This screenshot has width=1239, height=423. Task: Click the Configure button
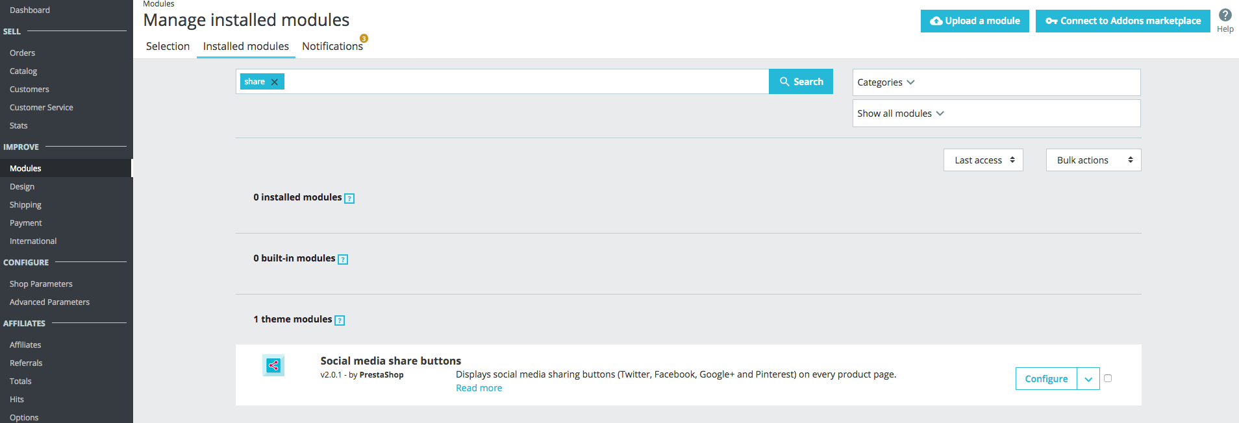(1046, 379)
